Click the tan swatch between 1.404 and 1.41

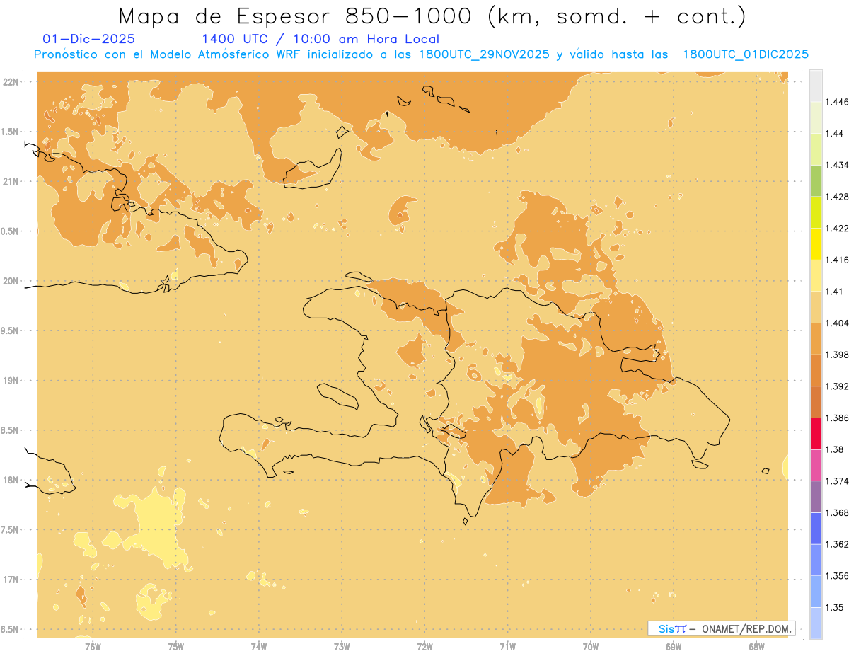pyautogui.click(x=816, y=307)
